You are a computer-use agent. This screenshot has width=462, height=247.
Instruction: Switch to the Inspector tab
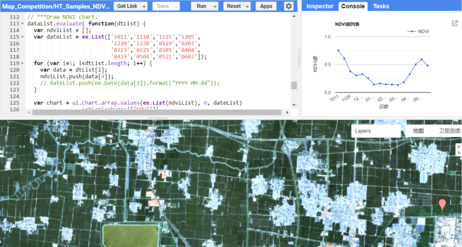(x=320, y=6)
